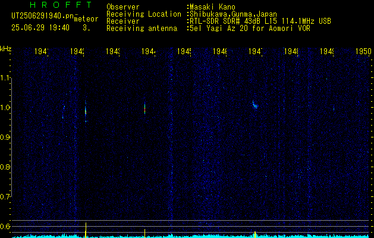Viewport: 374px width, 238px height.
Task: Select the file name UT2506291940.pn
Action: point(42,16)
